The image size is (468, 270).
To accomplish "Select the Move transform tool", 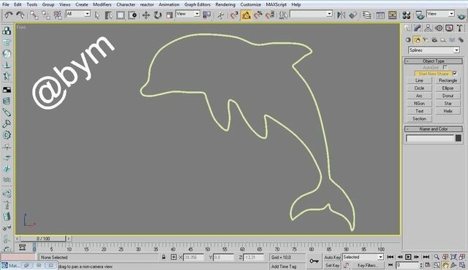I will tap(146, 15).
